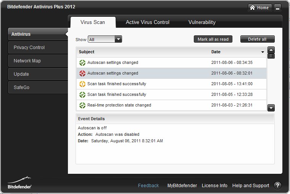Open the Feedback link
The height and width of the screenshot is (194, 290).
coord(148,186)
